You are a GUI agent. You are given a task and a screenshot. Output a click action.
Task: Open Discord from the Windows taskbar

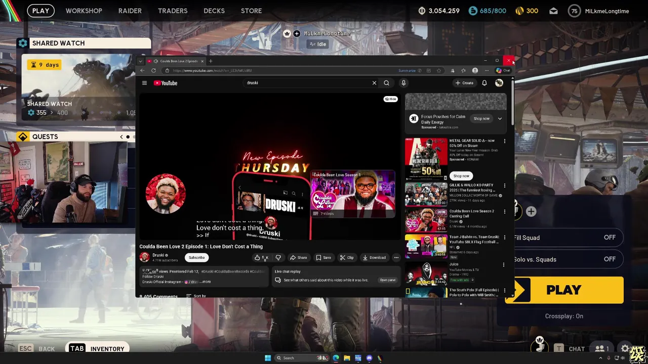coord(369,358)
